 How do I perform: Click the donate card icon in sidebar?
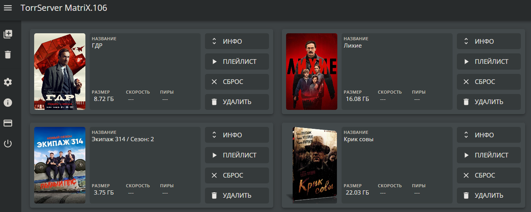[8, 123]
